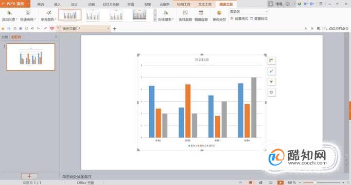Image resolution: width=351 pixels, height=185 pixels.
Task: Switch to the Text Tools (文本工具) tab
Action: point(205,4)
